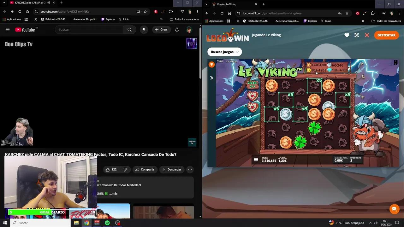Open the YouTube hamburger guide menu
Viewport: 404px width, 227px height.
tap(8, 30)
